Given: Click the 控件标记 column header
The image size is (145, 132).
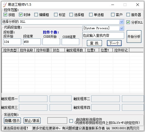Looking at the screenshot, I should [121, 50].
